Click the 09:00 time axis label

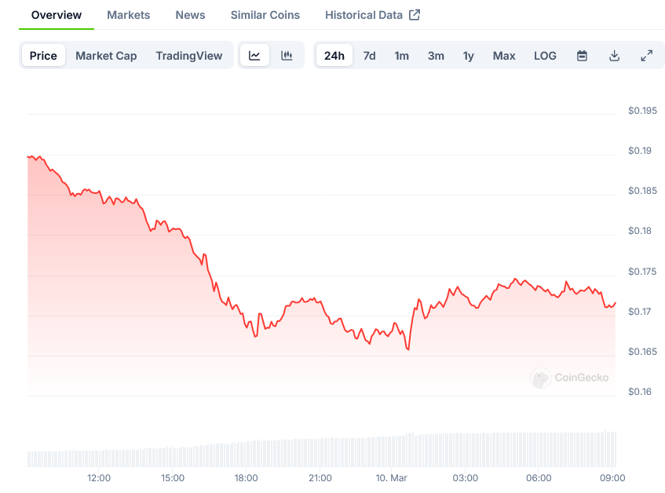click(612, 478)
